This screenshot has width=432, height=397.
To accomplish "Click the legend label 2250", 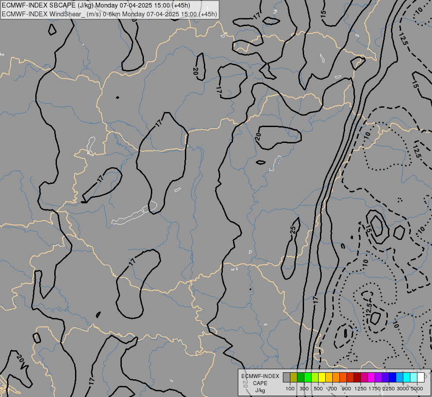I will click(x=389, y=389).
